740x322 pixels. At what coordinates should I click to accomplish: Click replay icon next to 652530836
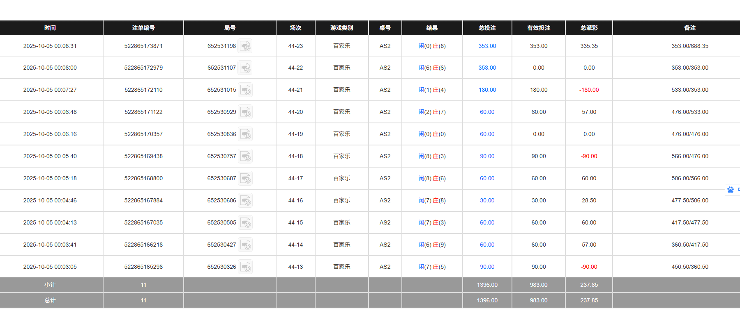pos(245,134)
